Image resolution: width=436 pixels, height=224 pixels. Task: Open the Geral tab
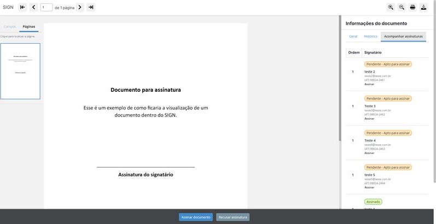coord(353,37)
